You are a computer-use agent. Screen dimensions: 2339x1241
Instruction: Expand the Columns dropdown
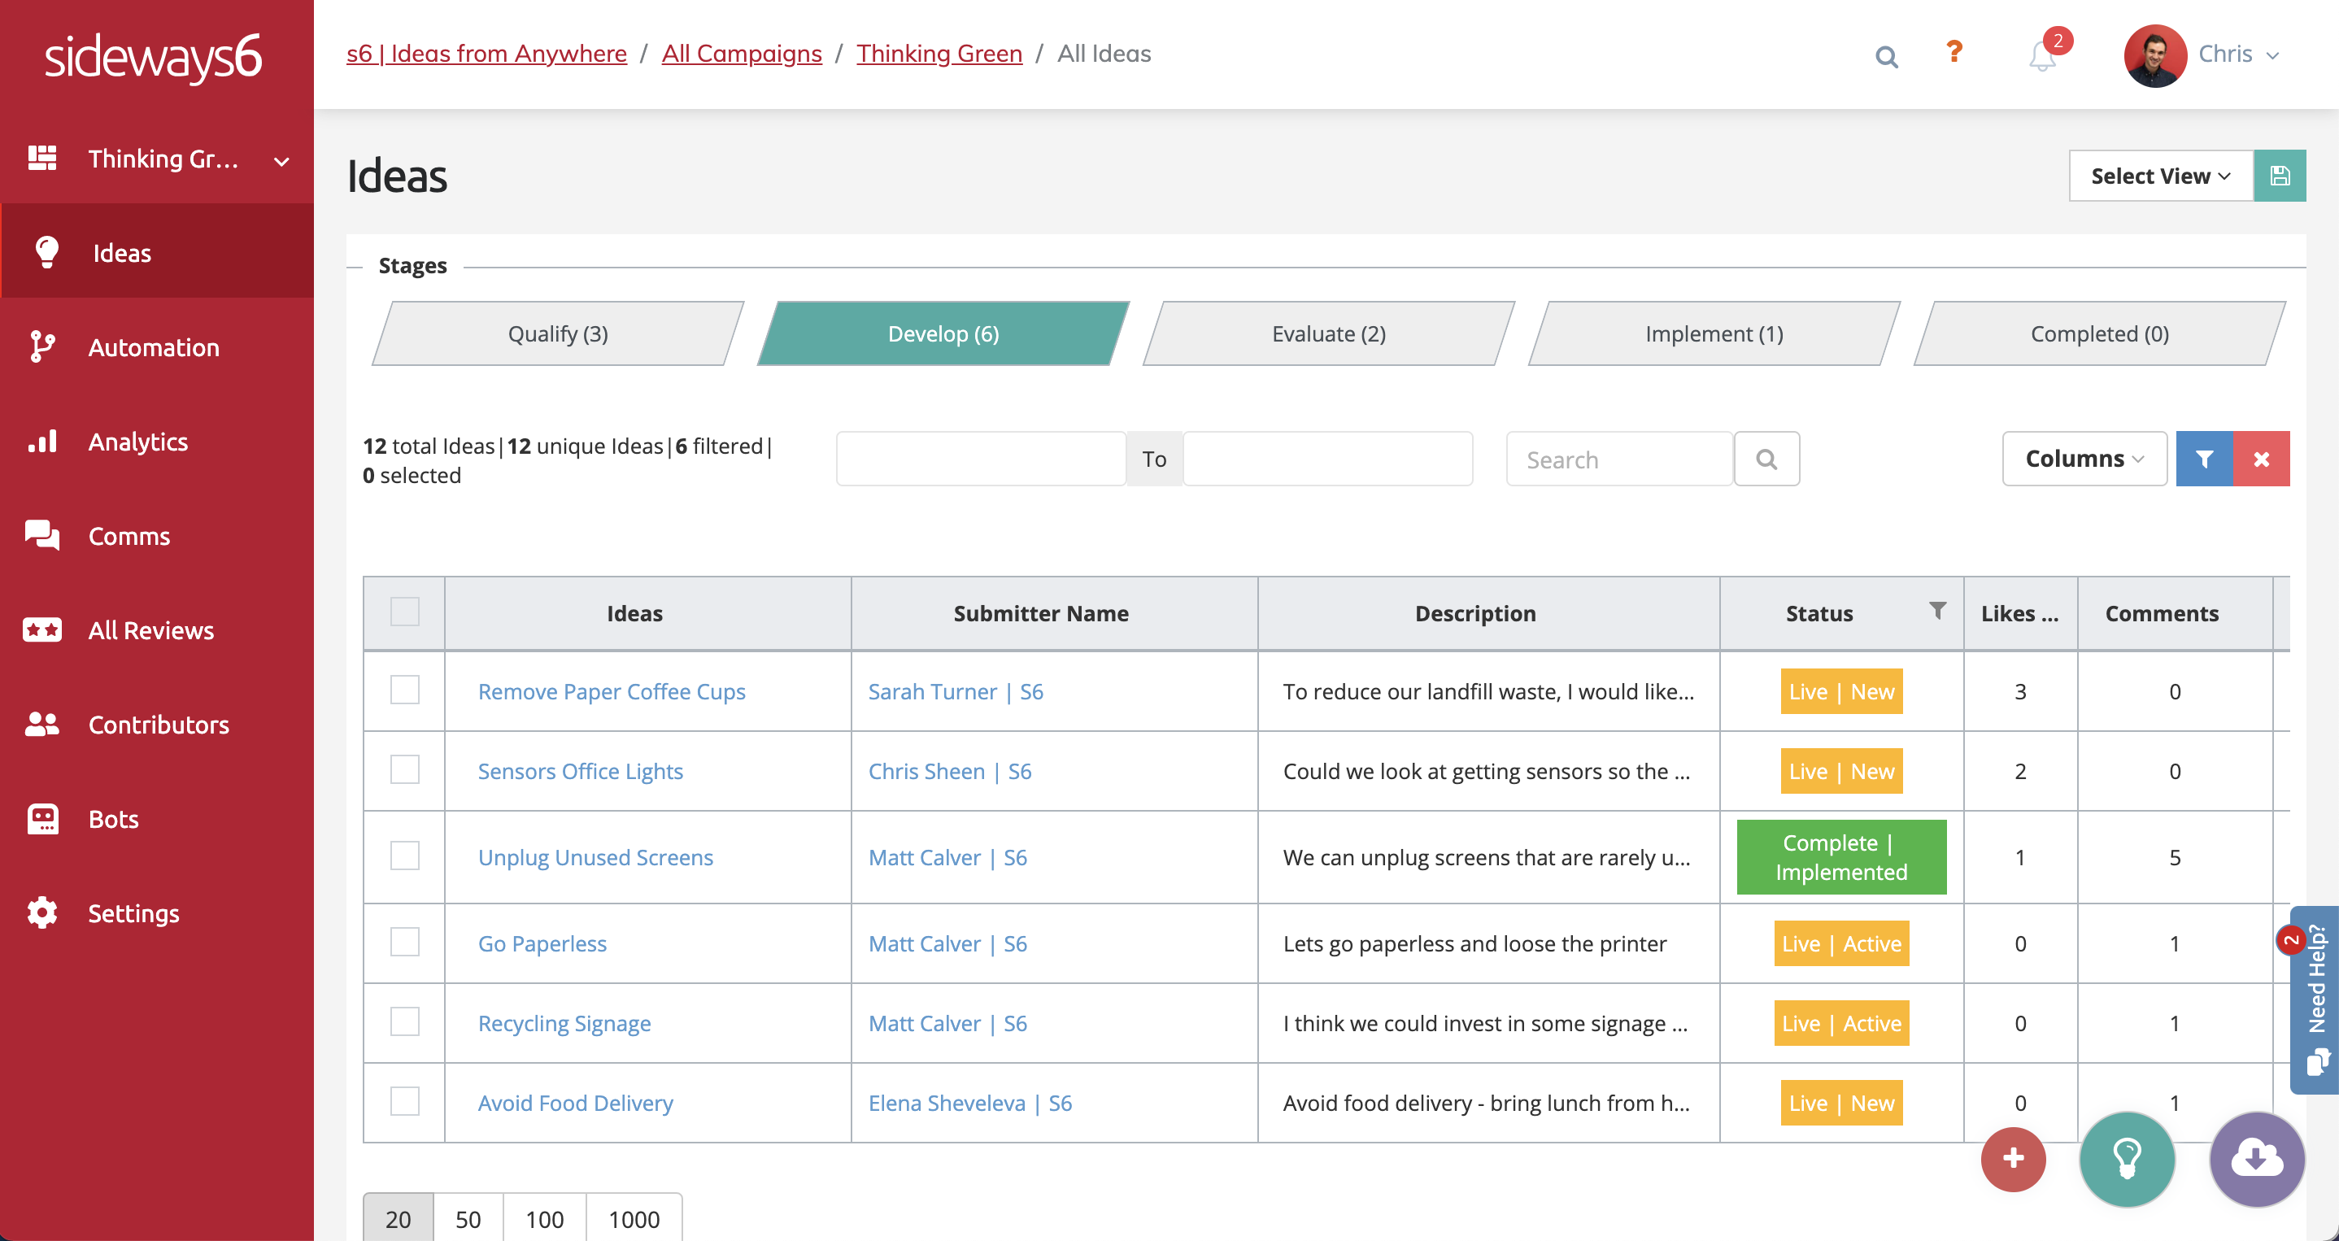pos(2084,459)
